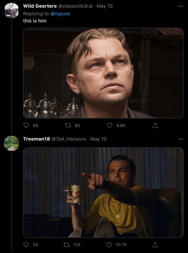Open the Wild Geerters display name

(40, 6)
